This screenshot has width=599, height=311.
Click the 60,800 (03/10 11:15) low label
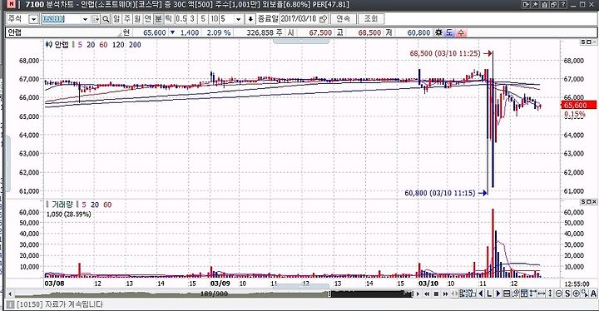click(x=440, y=193)
